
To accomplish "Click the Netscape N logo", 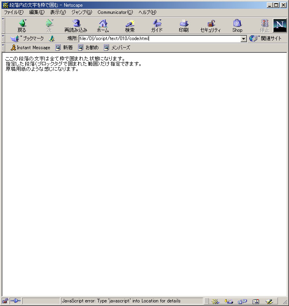I will click(x=280, y=25).
